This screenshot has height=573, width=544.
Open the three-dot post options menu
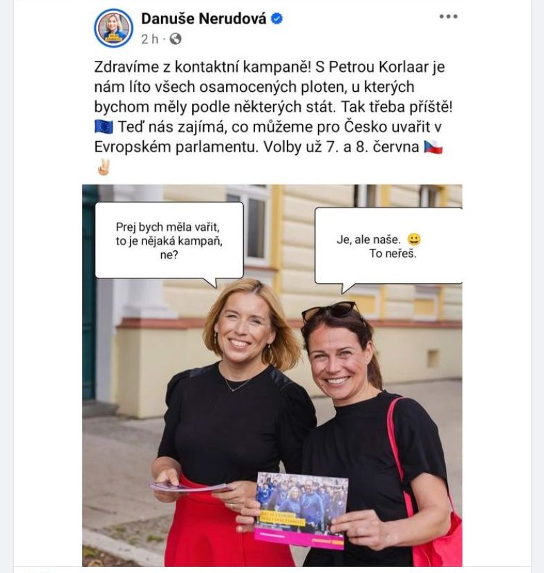(449, 17)
